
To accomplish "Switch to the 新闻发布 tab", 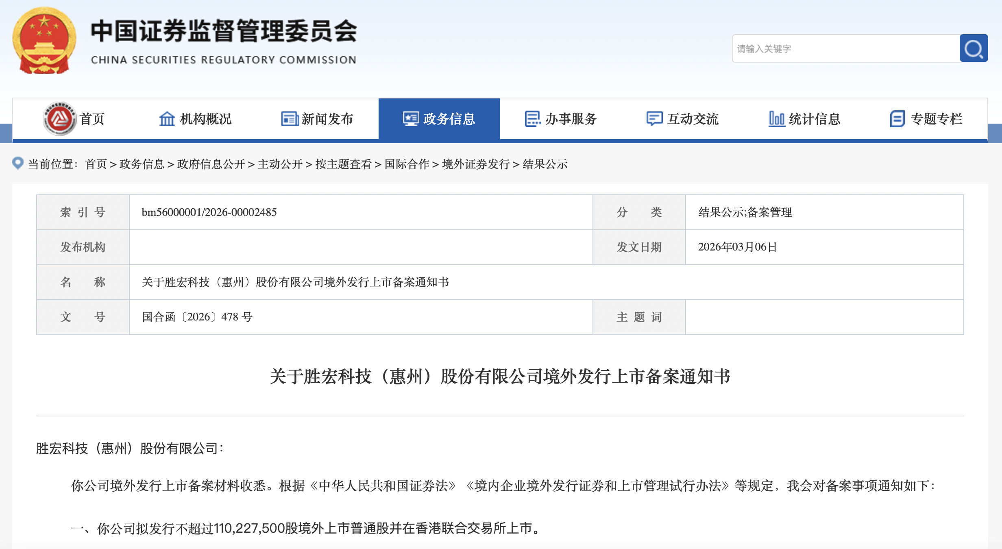I will coord(327,119).
